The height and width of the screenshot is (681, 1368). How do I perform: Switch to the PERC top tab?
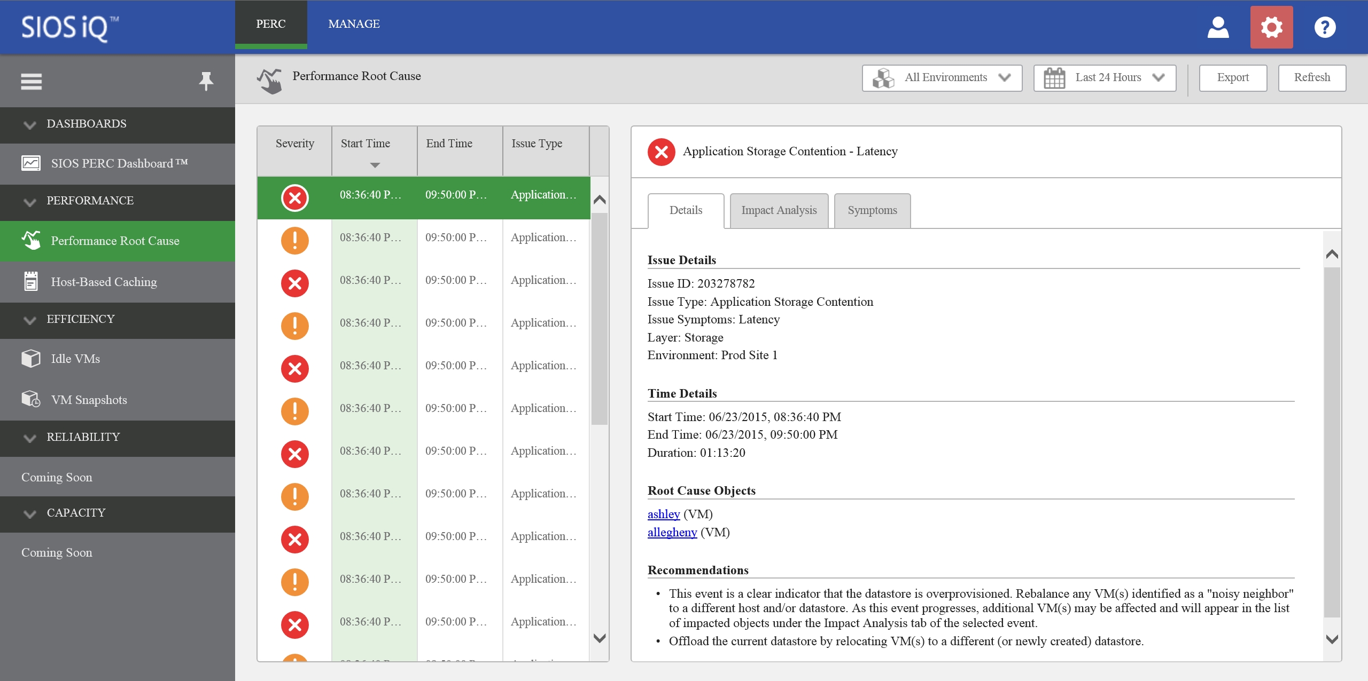[x=271, y=24]
